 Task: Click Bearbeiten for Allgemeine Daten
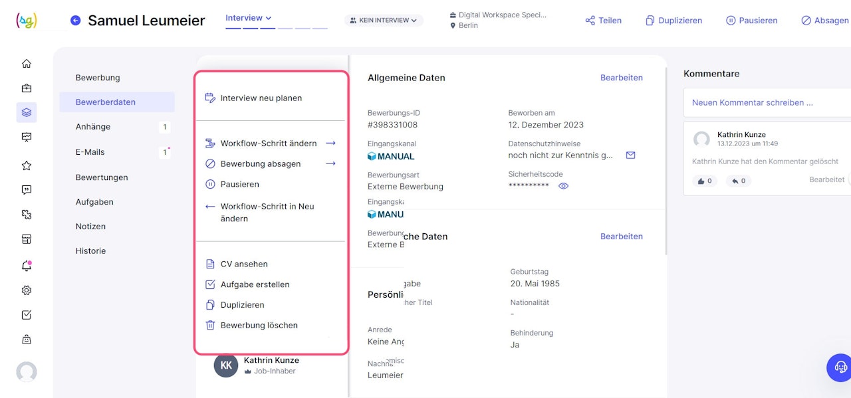coord(621,78)
